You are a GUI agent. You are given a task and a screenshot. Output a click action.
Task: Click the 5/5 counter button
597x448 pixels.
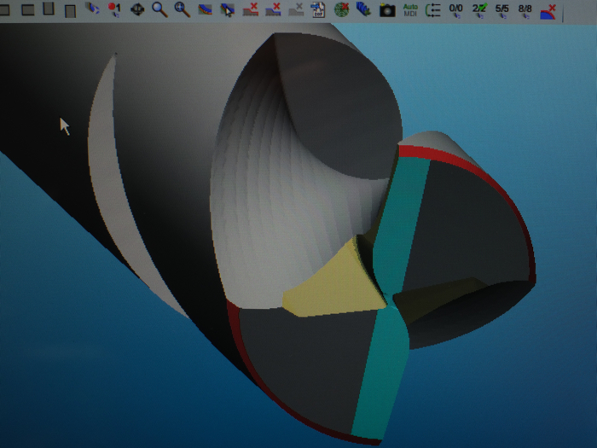tap(502, 10)
